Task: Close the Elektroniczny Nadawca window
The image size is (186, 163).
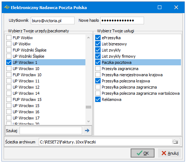Action: (x=176, y=7)
